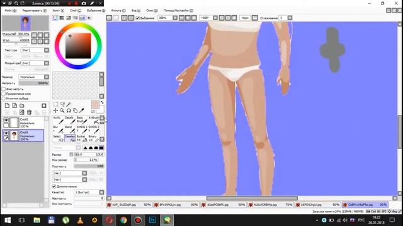Image resolution: width=403 pixels, height=226 pixels.
Task: Choose the Blur brush
Action: coord(58,129)
